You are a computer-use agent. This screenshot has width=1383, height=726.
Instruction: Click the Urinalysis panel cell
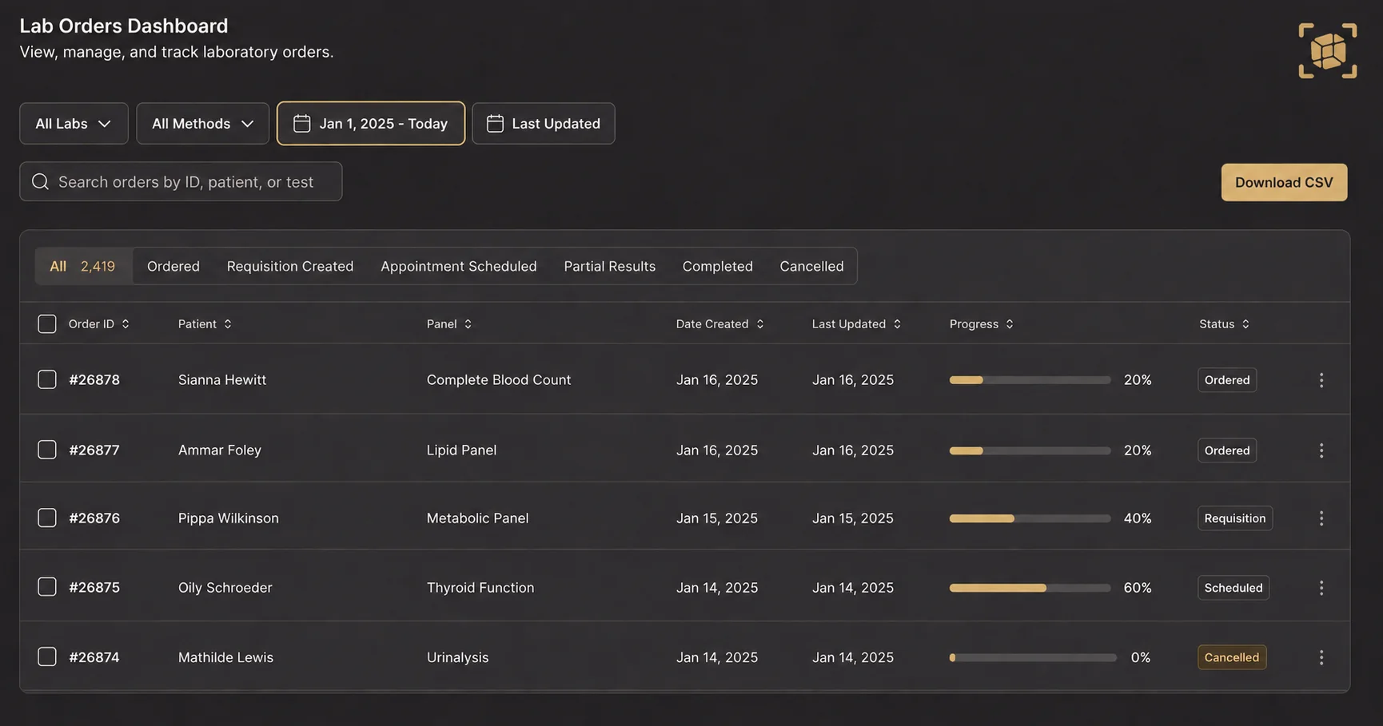click(x=457, y=657)
